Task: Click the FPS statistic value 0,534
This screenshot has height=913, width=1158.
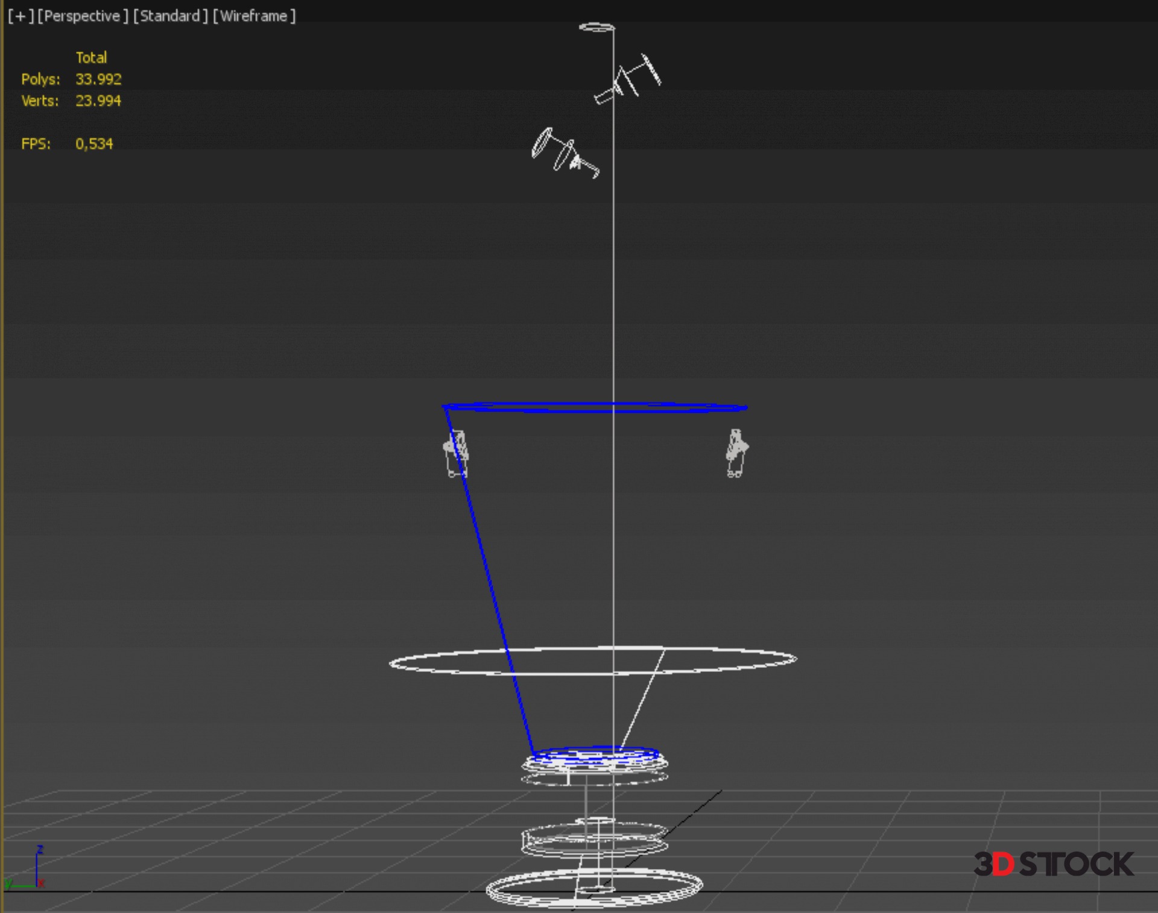Action: [94, 143]
